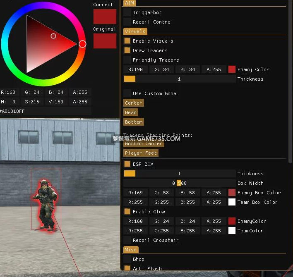Click the Original color swatch to revert
Screen dimensions: 293x277
tap(105, 41)
